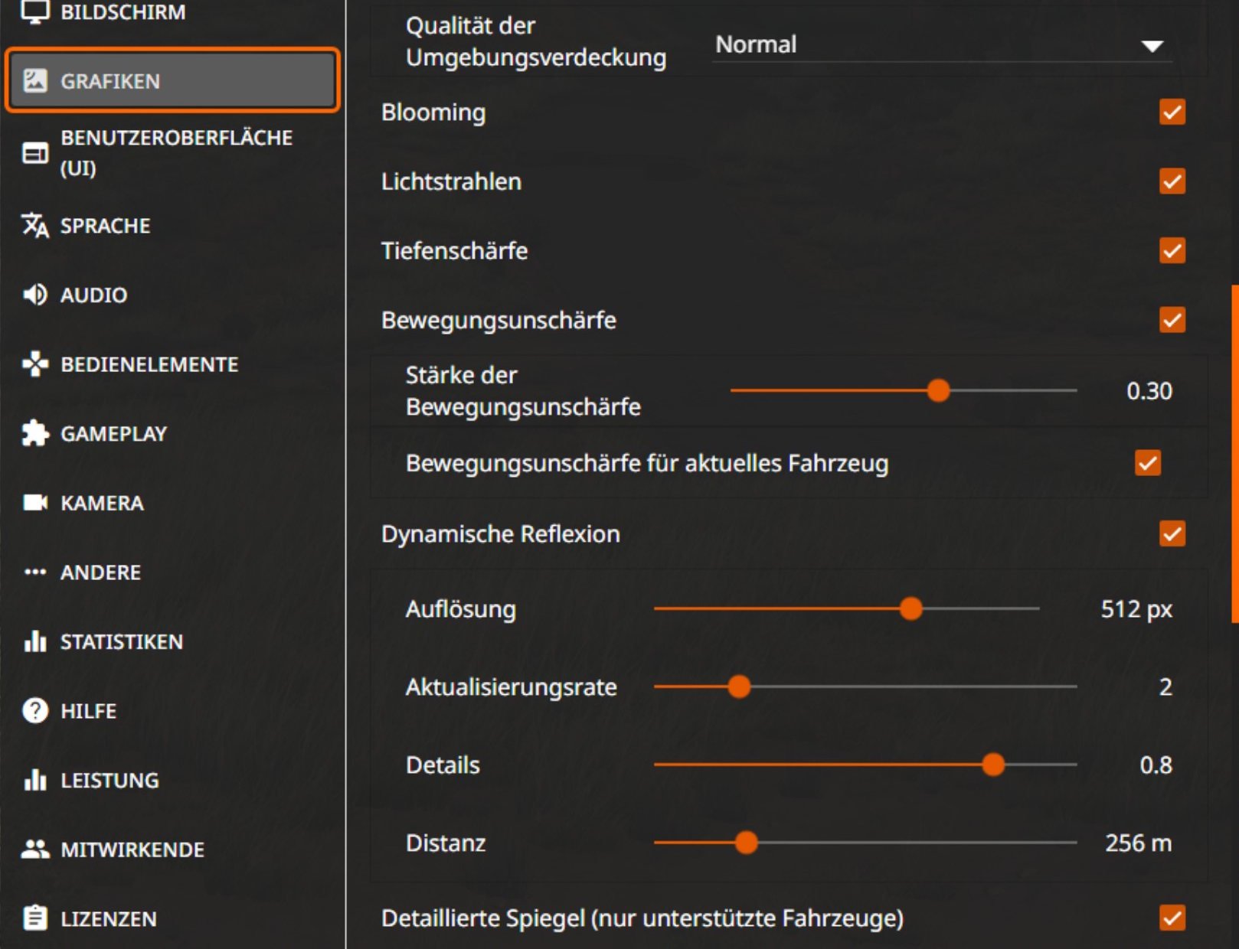Click the Sprache translate icon
Screen dimensions: 1239x949
click(x=35, y=226)
